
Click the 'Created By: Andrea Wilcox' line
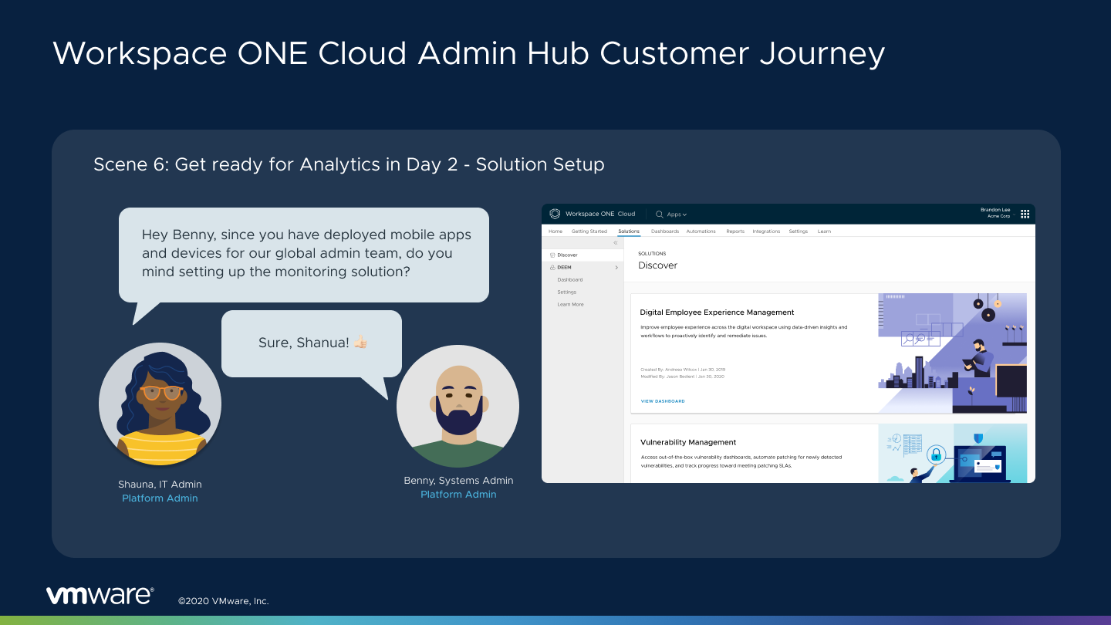[x=683, y=370]
